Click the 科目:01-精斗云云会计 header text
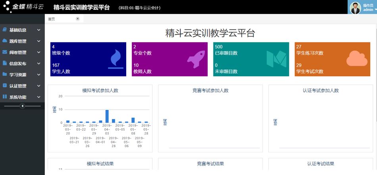Screen dimensions: 377x175 pyautogui.click(x=139, y=8)
